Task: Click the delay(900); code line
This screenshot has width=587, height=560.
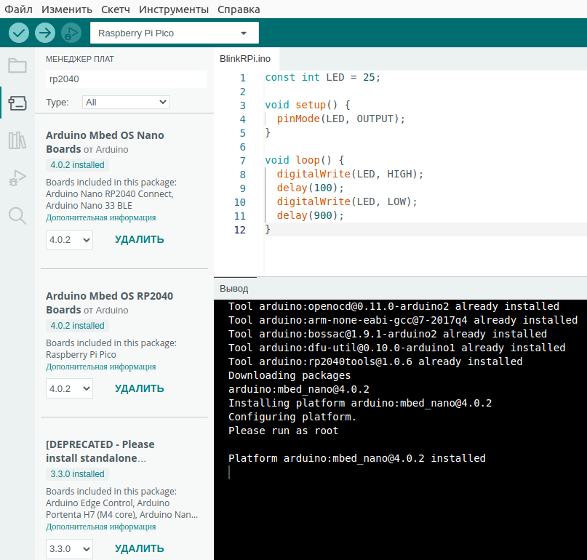Action: pyautogui.click(x=310, y=215)
